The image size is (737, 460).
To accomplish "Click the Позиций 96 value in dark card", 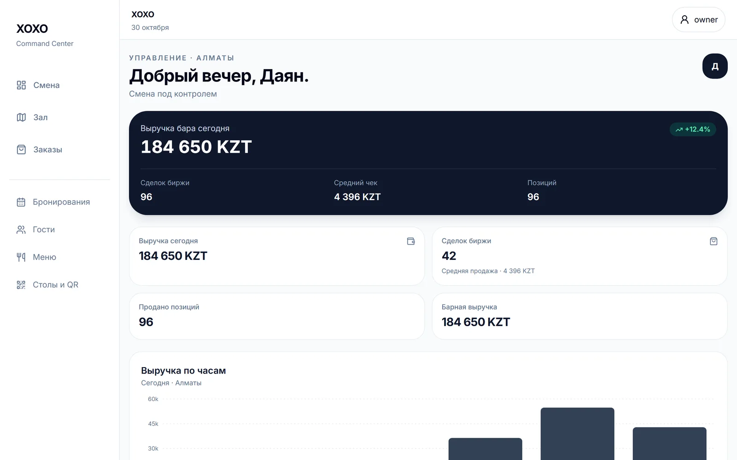I will tap(533, 197).
